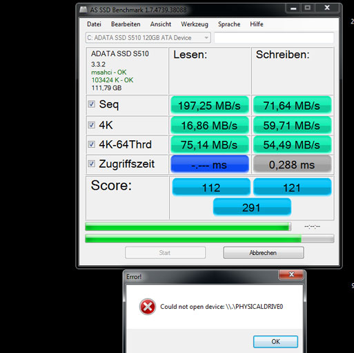
Task: Toggle the 4K-64Thrd test checkbox
Action: [92, 144]
